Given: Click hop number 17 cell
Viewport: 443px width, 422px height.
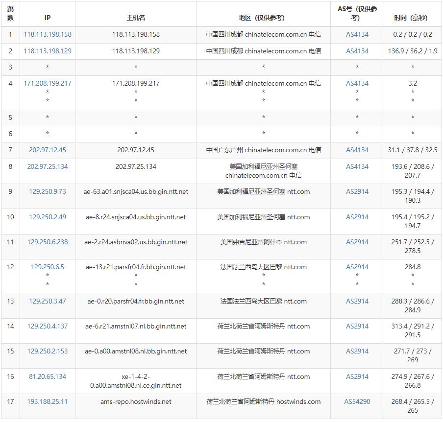Looking at the screenshot, I should 10,406.
